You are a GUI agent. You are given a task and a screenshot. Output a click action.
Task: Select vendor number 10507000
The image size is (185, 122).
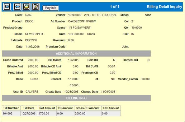coord(74,15)
